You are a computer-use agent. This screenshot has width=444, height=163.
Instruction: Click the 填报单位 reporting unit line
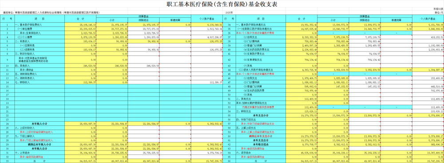pos(51,13)
